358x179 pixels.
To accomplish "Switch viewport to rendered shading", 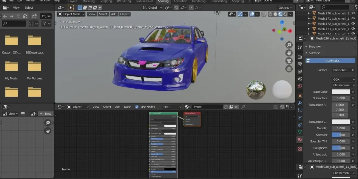I will coord(286,14).
